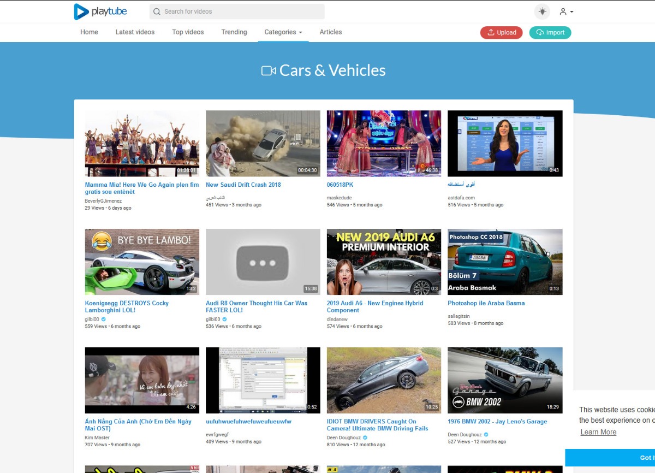Open maskedude channel link
Screen dimensions: 655x473
tap(340, 198)
